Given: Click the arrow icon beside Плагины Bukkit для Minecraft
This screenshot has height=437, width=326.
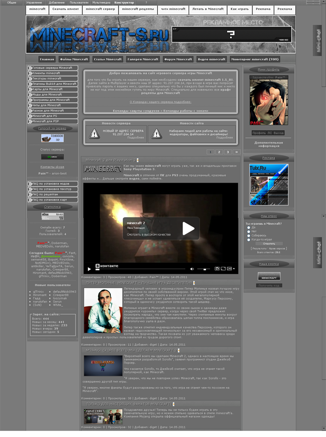Looking at the screenshot, I should [x=30, y=84].
